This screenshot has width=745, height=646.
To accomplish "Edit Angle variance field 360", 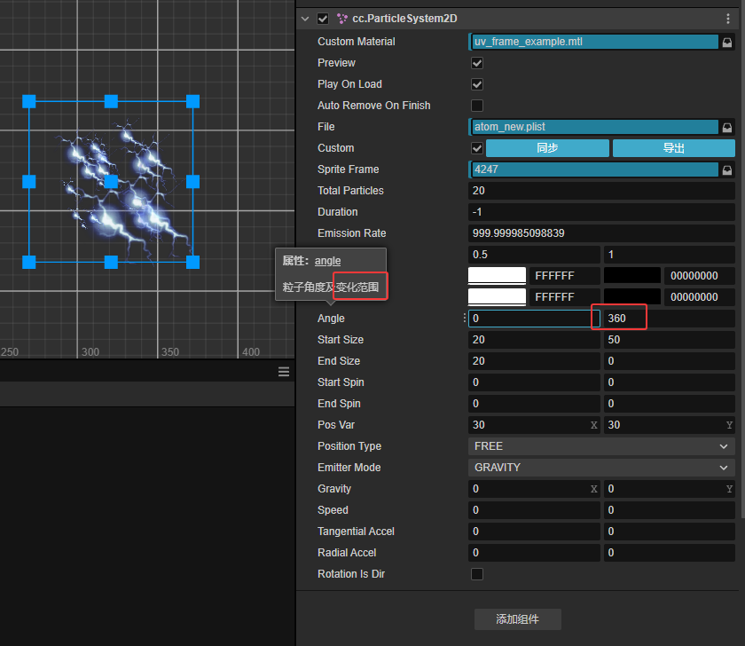I will pyautogui.click(x=669, y=319).
